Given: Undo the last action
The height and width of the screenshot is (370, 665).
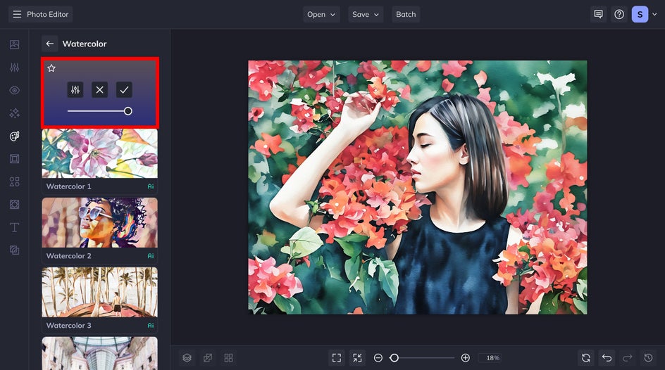Looking at the screenshot, I should tap(607, 358).
